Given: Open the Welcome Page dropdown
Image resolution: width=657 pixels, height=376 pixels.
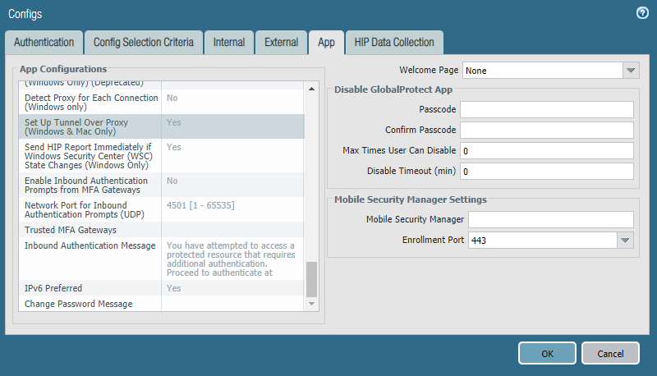Looking at the screenshot, I should tap(630, 71).
